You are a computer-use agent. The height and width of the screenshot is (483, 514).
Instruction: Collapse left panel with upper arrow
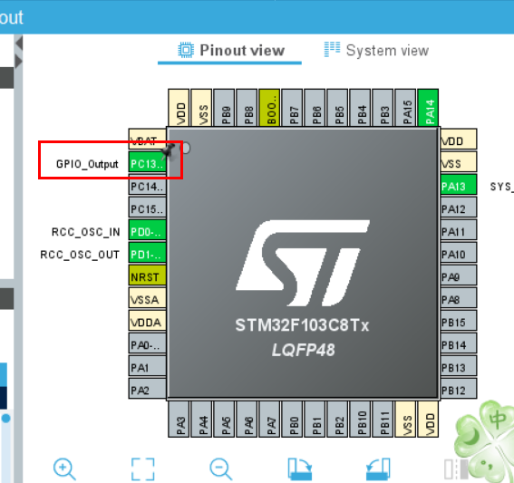click(x=19, y=43)
